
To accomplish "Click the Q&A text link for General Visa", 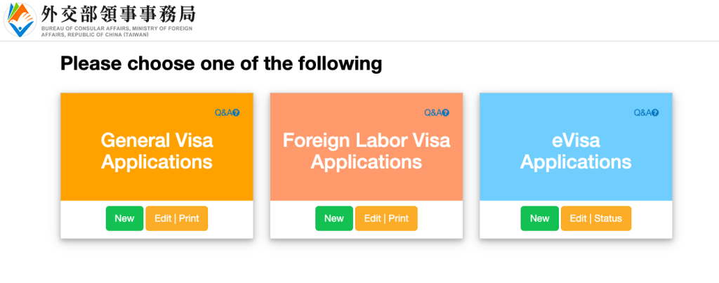I will point(223,113).
